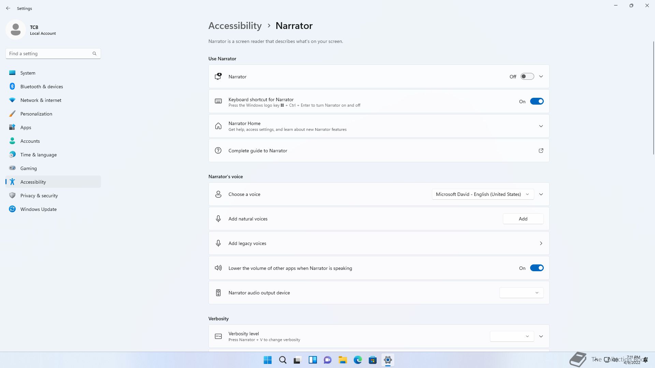Screen dimensions: 655x368
Task: Toggle off Lower the volume of other apps
Action: click(537, 268)
